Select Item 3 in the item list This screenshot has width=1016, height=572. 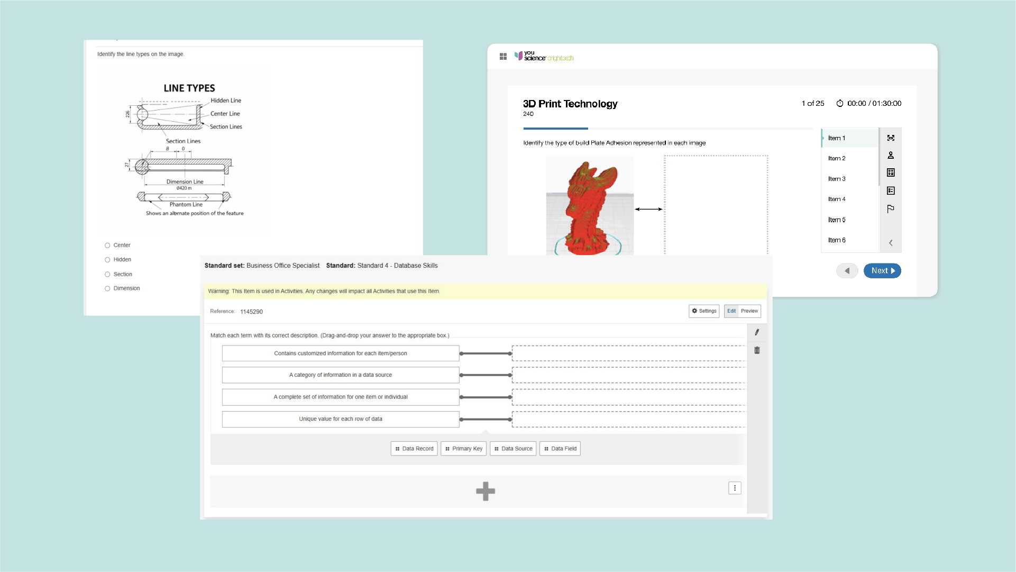tap(836, 179)
